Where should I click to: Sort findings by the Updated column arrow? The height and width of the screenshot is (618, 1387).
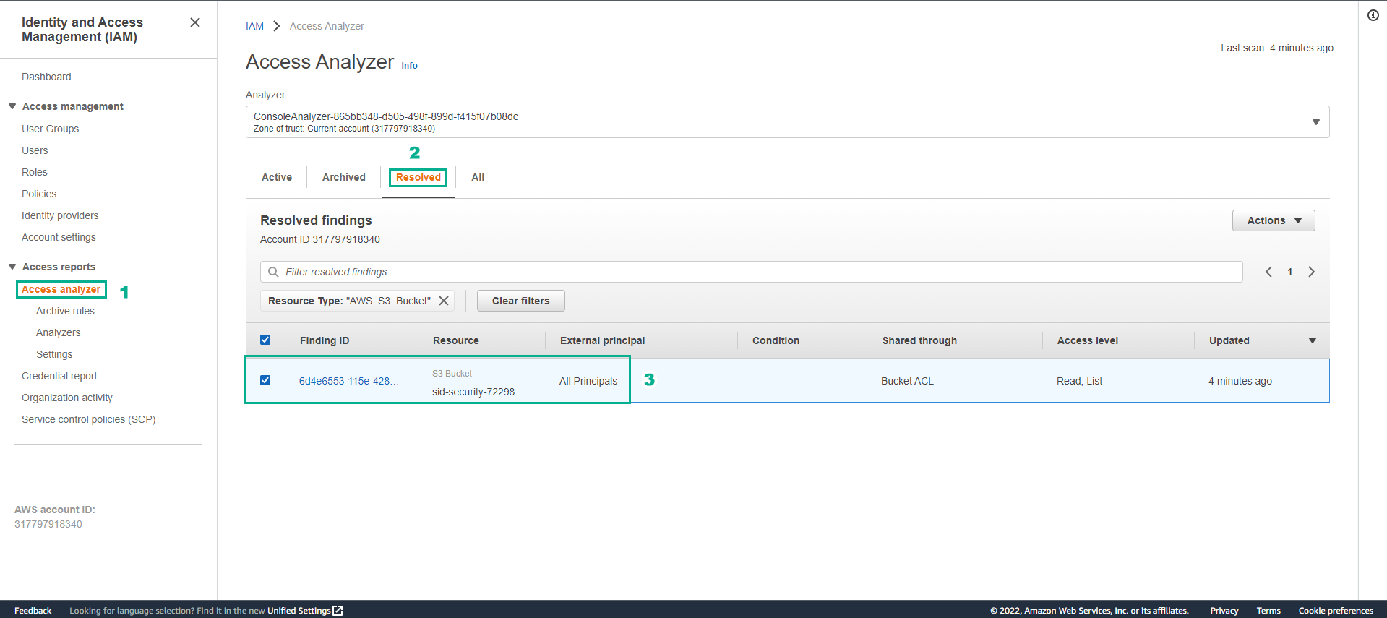tap(1312, 340)
